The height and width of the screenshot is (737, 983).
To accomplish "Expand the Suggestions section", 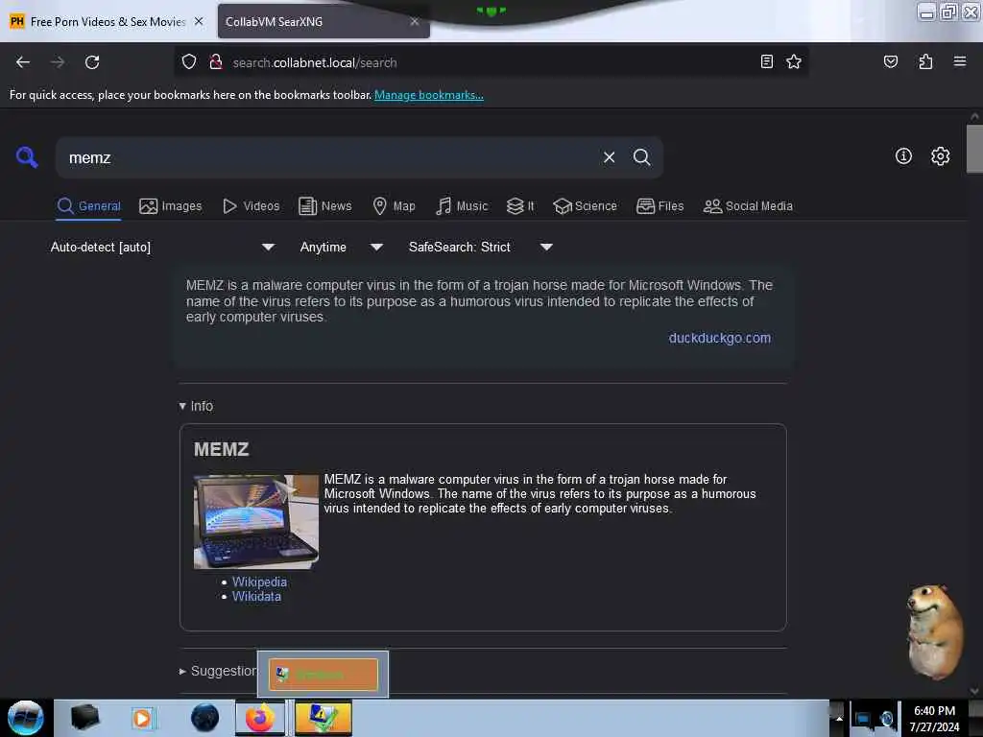I will tap(218, 671).
